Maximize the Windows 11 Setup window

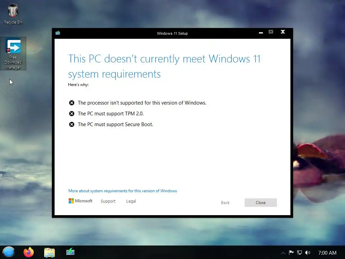click(271, 32)
